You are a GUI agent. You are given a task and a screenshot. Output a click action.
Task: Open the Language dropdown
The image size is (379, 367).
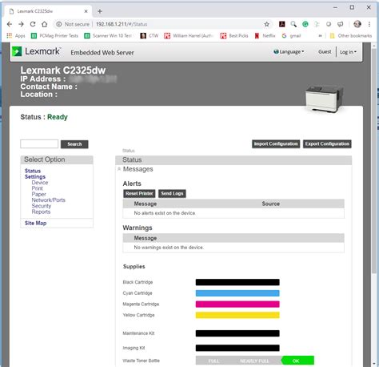289,52
